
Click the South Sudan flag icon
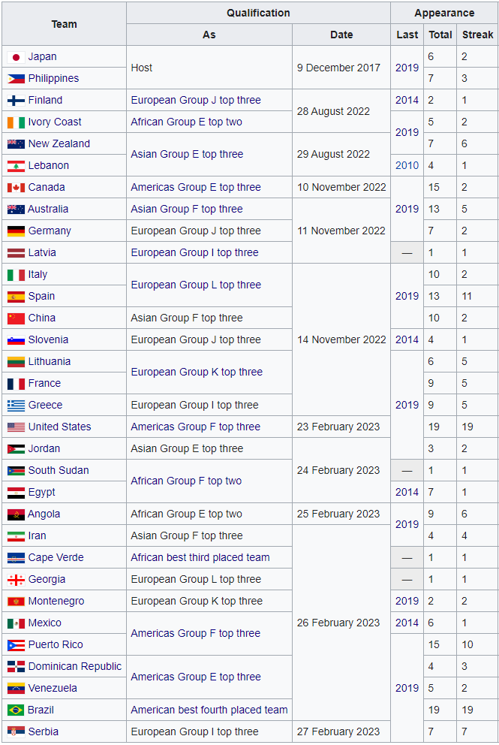pos(16,471)
